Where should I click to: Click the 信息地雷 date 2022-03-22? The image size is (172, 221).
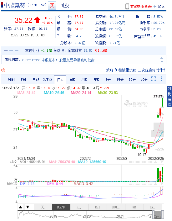pos(31,60)
